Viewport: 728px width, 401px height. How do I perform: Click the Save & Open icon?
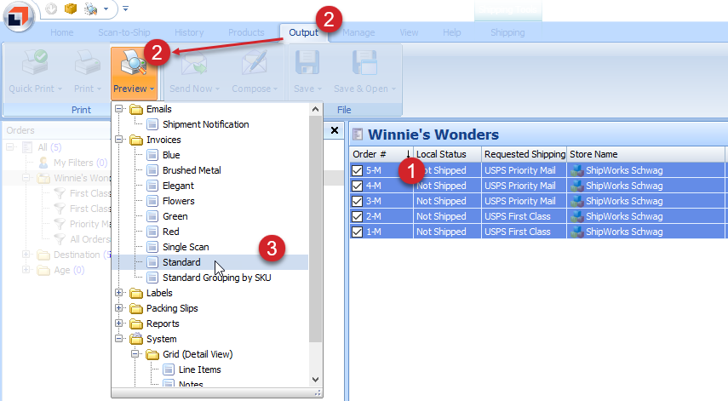[364, 63]
